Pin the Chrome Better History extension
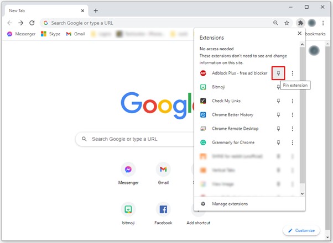Image resolution: width=333 pixels, height=243 pixels. [x=278, y=115]
